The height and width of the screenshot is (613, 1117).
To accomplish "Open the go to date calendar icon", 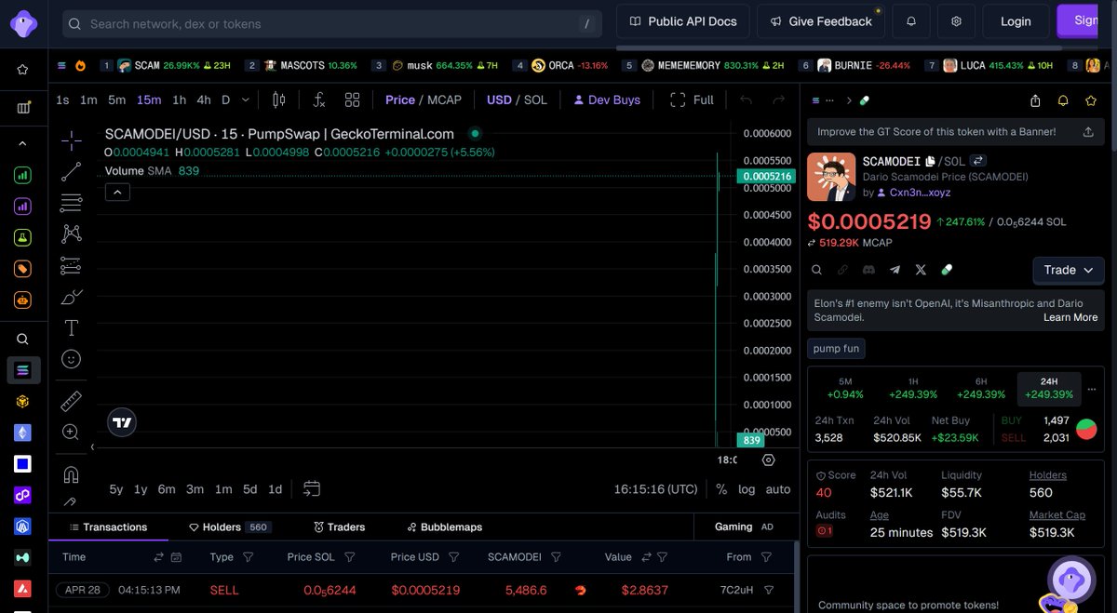I will point(312,488).
